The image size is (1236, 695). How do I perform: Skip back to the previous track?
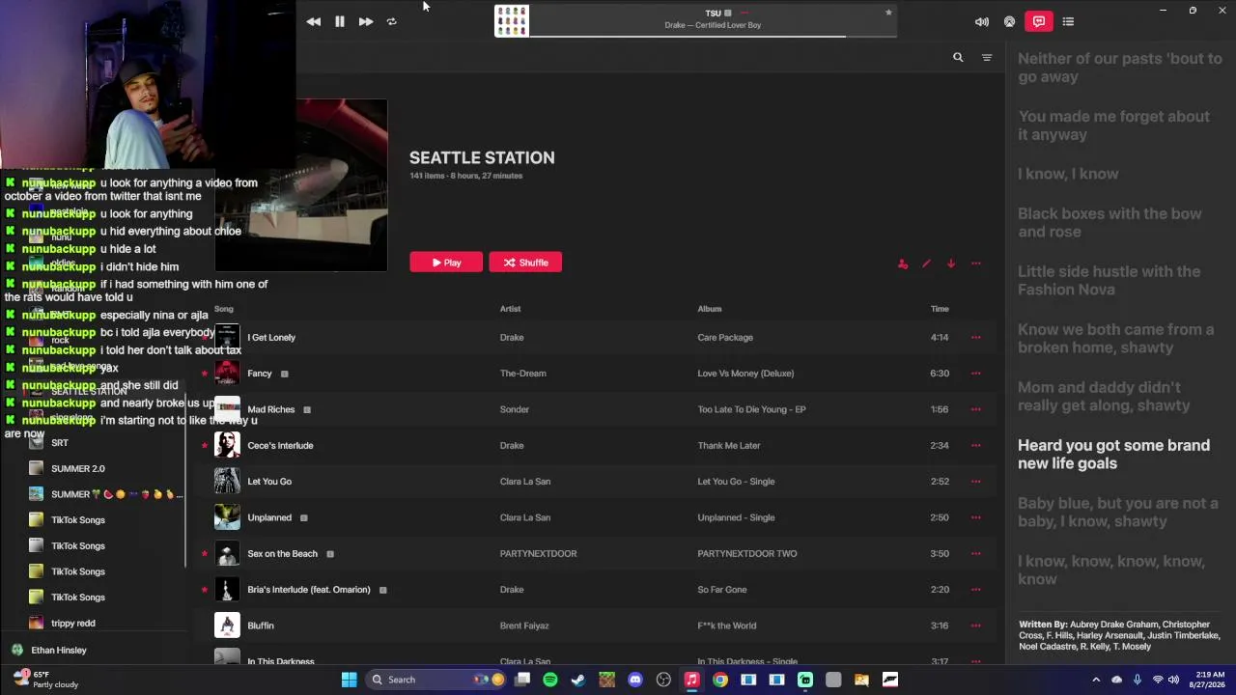pos(314,21)
